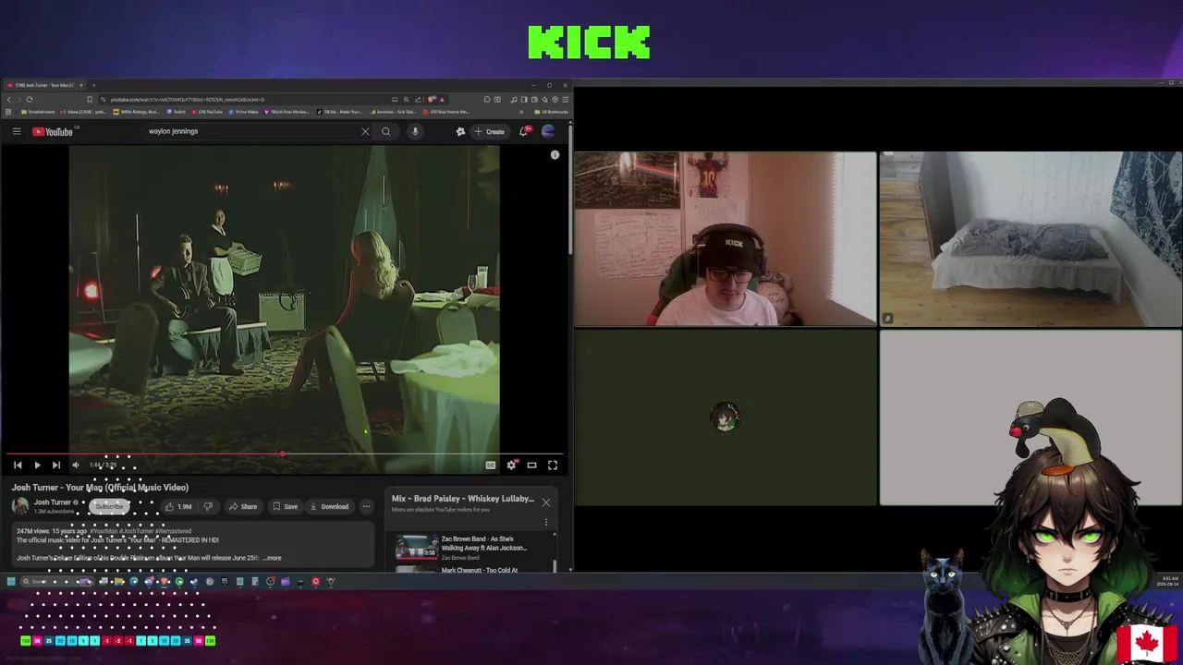Viewport: 1183px width, 665px height.
Task: Dislike the Your Man video
Action: click(208, 506)
